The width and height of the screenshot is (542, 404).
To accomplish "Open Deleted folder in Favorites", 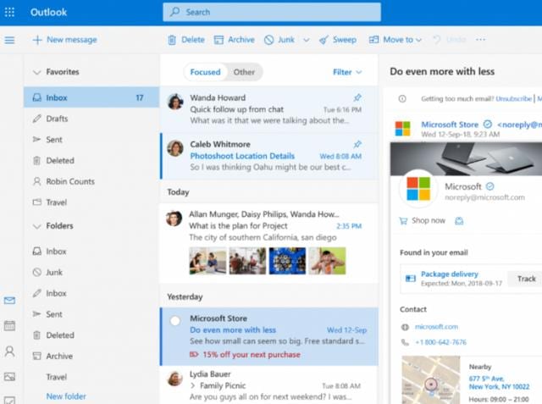I will (91, 160).
